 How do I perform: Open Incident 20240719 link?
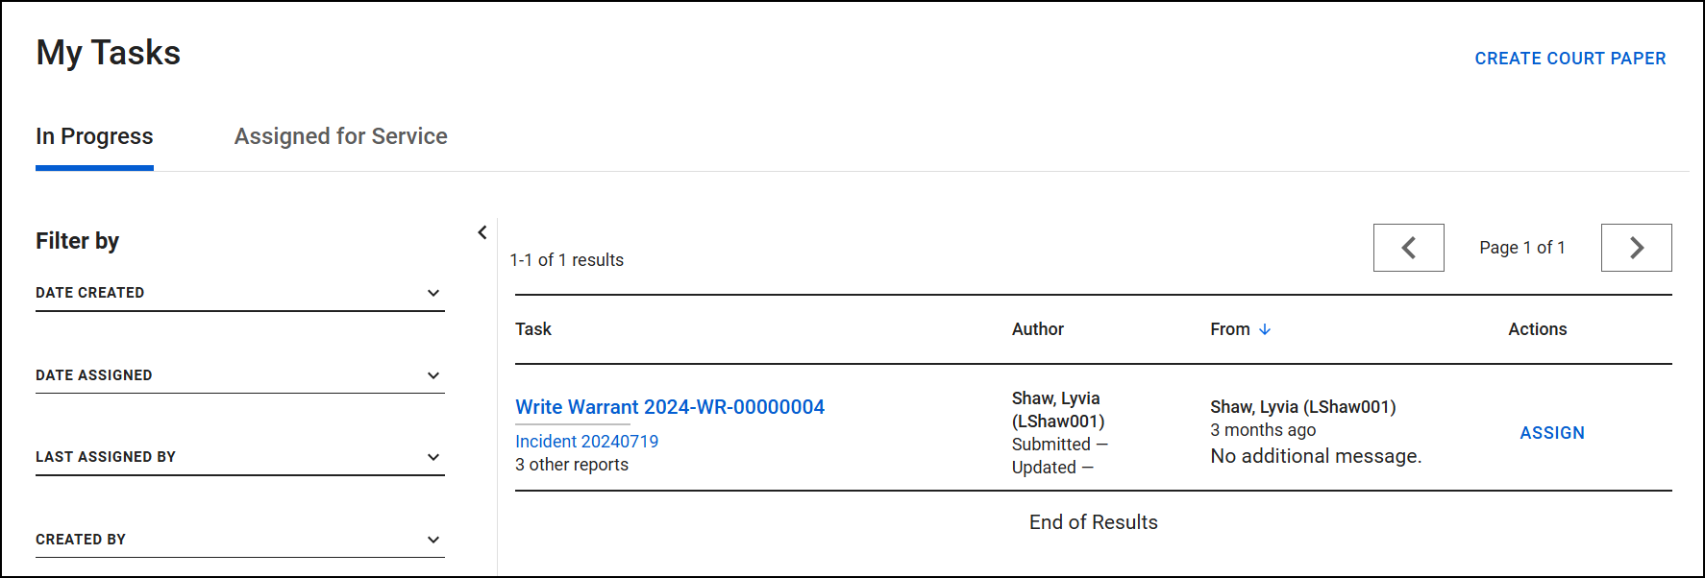[586, 442]
